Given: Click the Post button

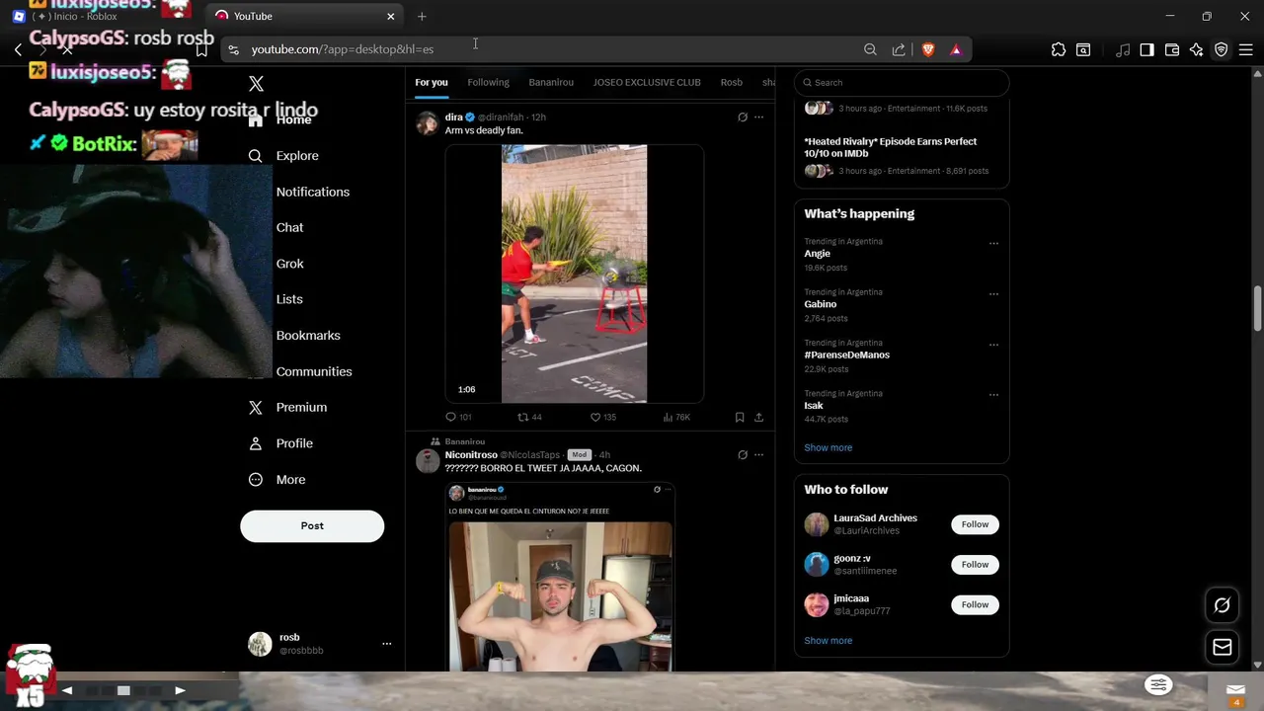Looking at the screenshot, I should [312, 526].
